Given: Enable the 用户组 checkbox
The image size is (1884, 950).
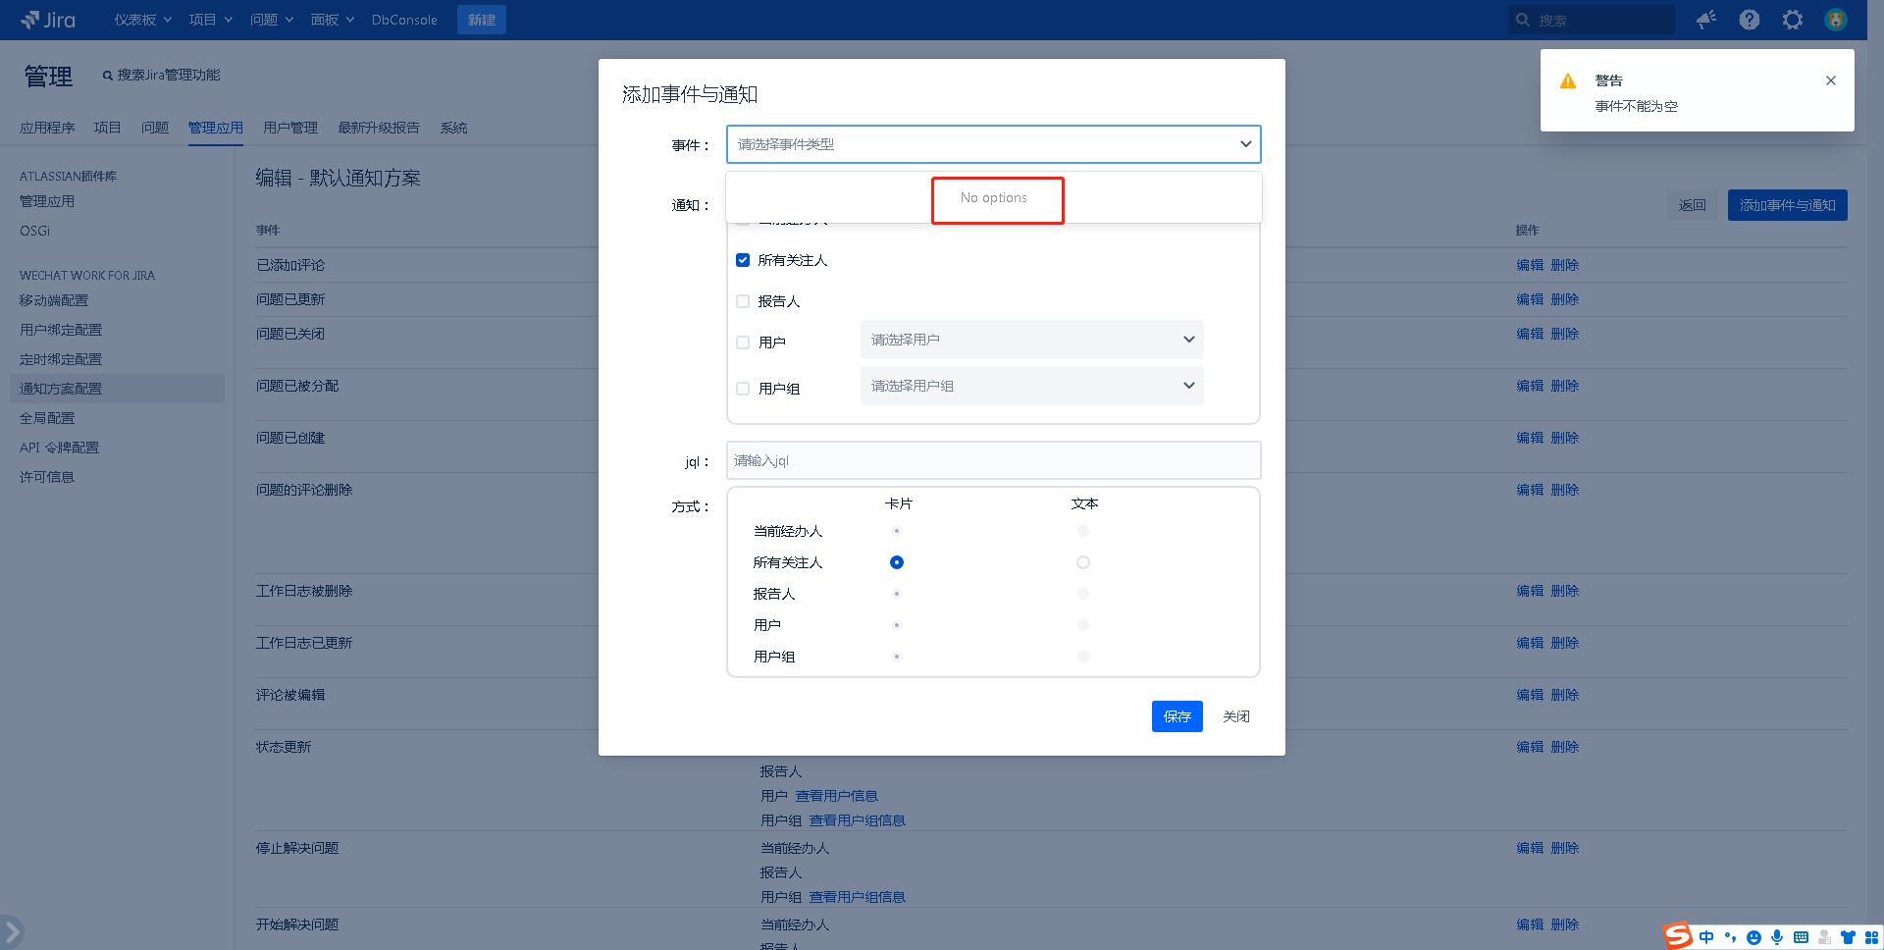Looking at the screenshot, I should point(743,389).
